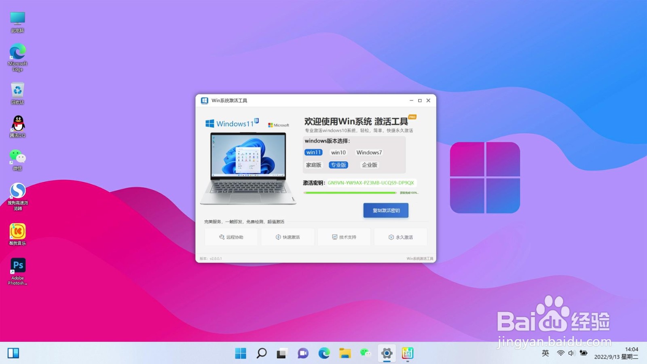Choose the 家庭版 edition
Viewport: 647px width, 364px height.
pyautogui.click(x=313, y=165)
